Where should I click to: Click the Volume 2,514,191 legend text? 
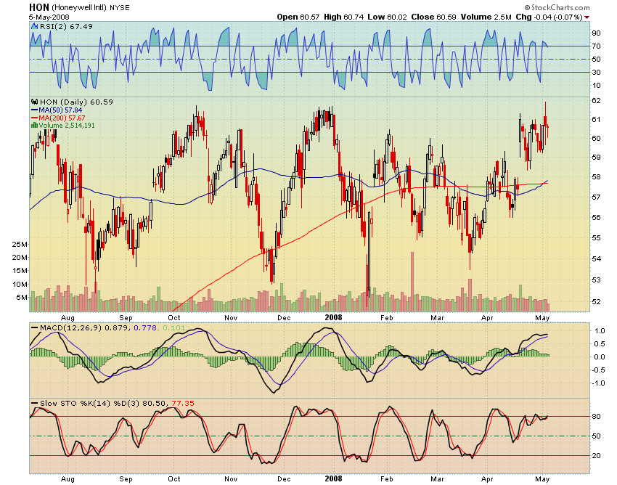[67, 125]
